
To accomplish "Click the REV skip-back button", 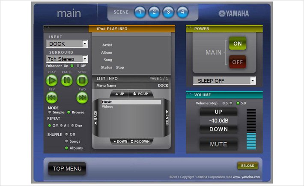I will coord(52,98).
